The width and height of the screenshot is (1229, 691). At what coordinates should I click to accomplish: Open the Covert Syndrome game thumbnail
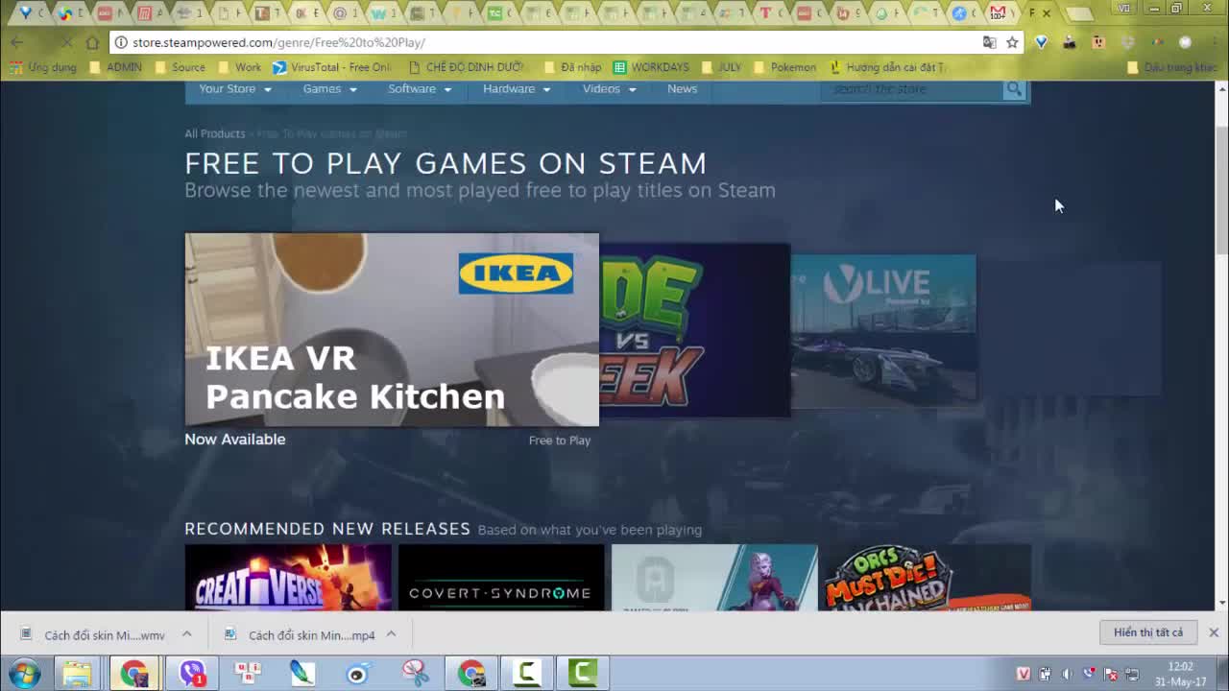point(501,578)
